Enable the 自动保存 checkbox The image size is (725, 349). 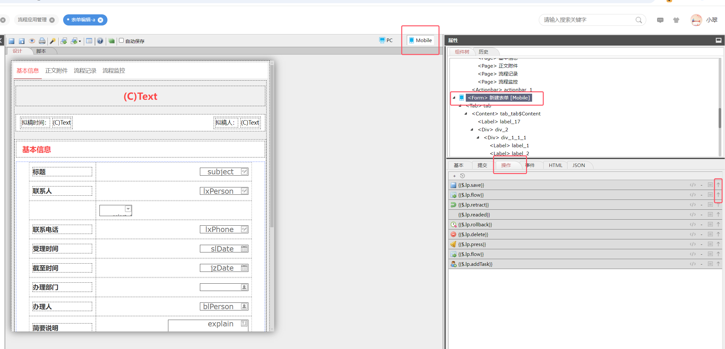click(121, 40)
